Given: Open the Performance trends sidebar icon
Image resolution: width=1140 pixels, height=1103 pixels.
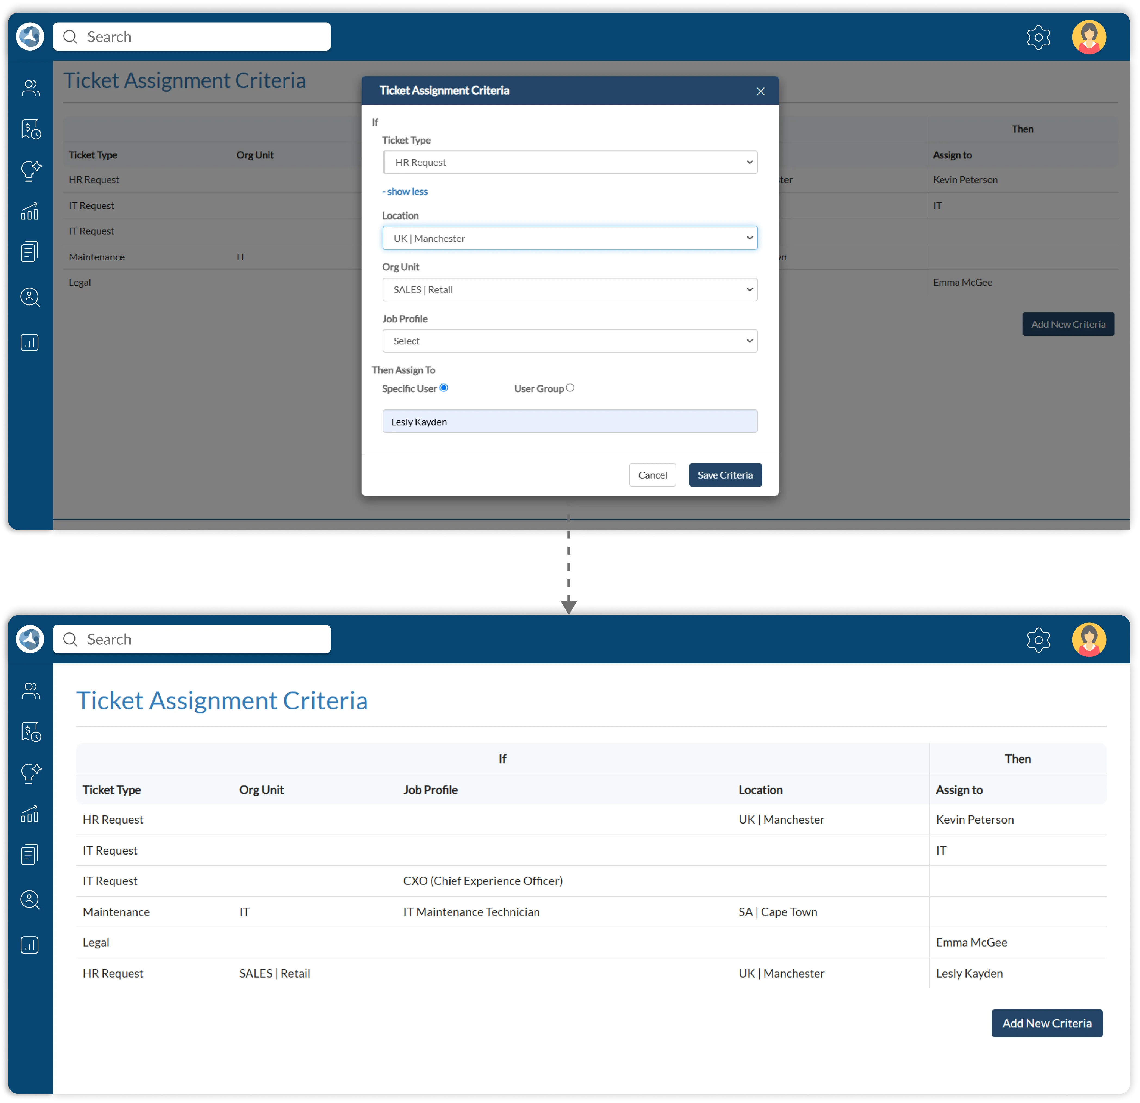Looking at the screenshot, I should 30,210.
